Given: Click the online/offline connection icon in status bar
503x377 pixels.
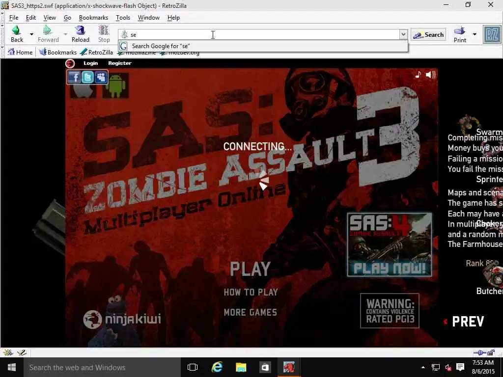Looking at the screenshot, I should point(479,352).
